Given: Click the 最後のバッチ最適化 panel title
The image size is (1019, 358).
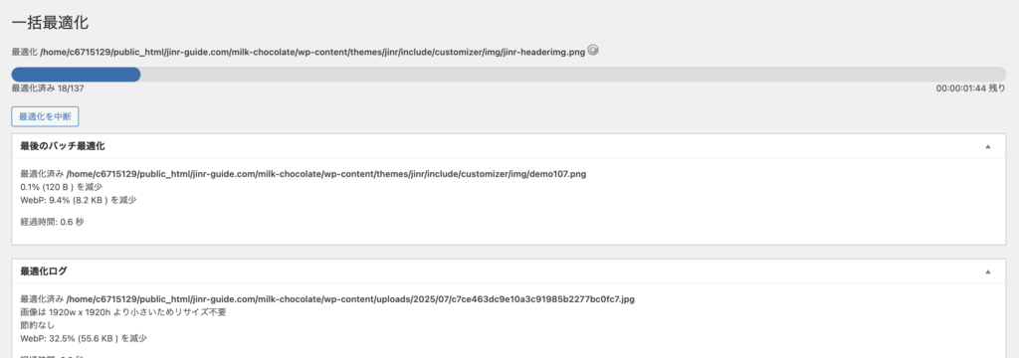Looking at the screenshot, I should coord(63,147).
